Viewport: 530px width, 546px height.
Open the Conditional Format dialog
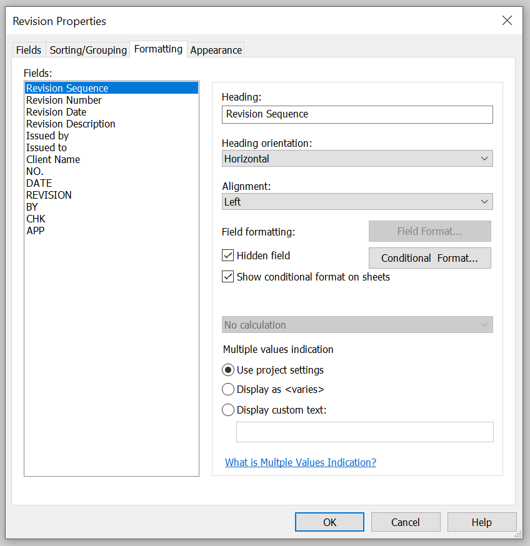tap(429, 258)
